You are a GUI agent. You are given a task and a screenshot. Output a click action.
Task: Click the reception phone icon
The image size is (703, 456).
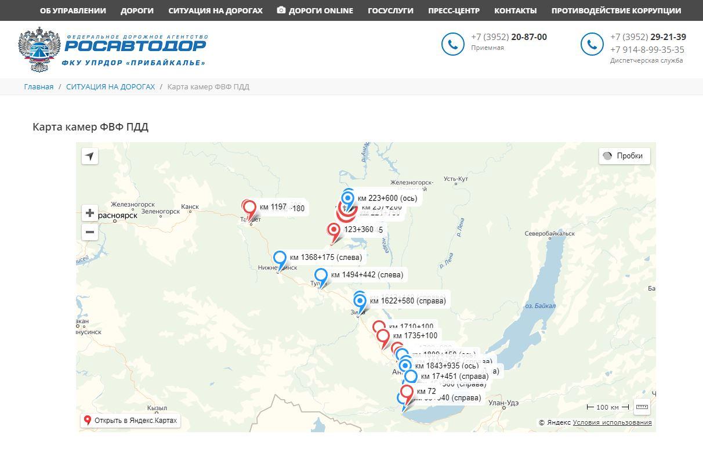point(452,44)
